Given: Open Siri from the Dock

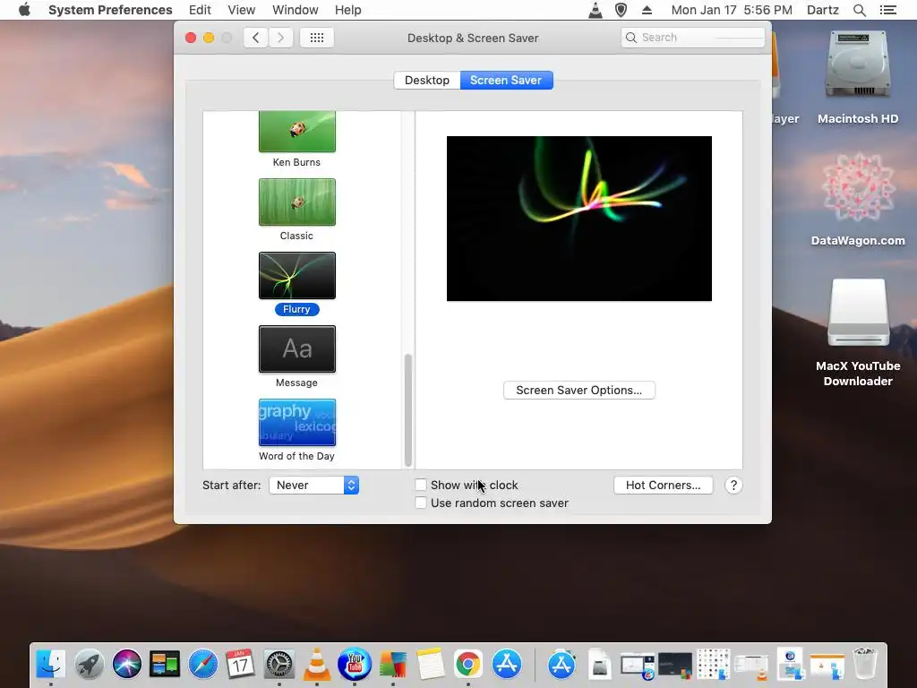Looking at the screenshot, I should click(127, 664).
